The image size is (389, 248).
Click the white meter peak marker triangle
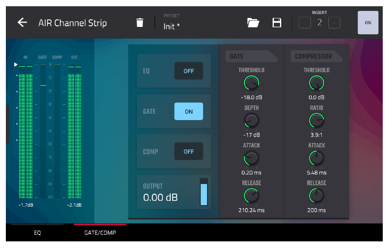(x=16, y=65)
